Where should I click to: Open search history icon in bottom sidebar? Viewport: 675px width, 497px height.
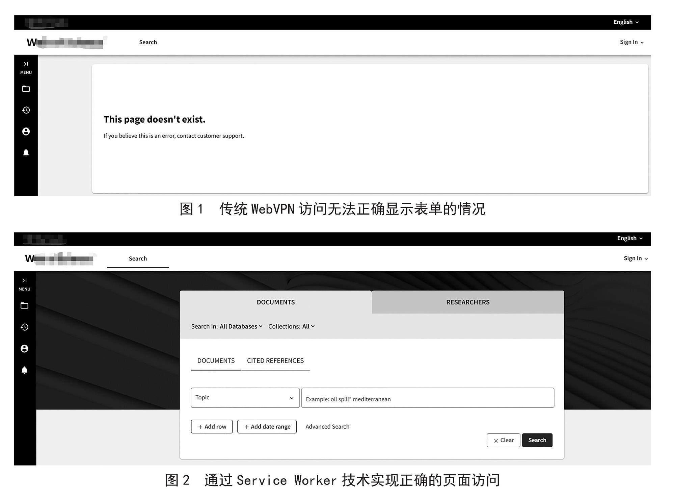pyautogui.click(x=24, y=327)
